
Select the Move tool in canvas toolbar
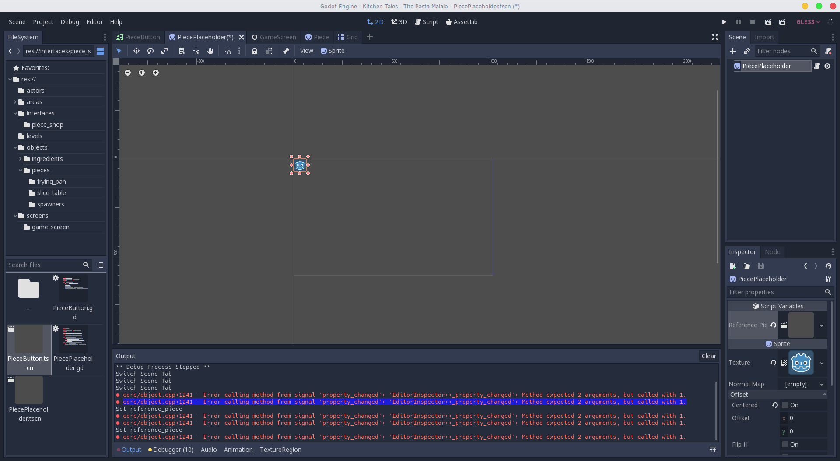[x=136, y=51]
